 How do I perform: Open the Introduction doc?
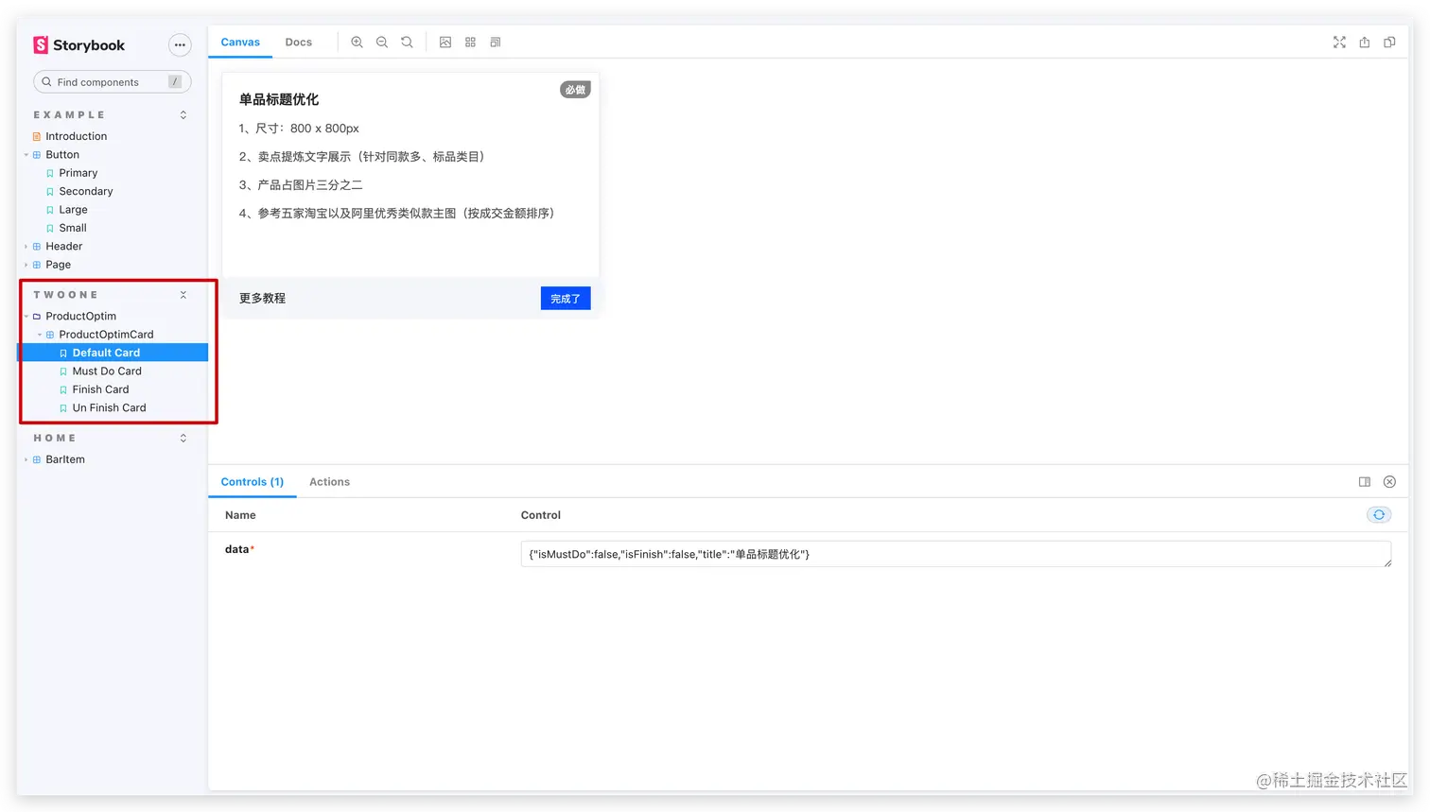tap(76, 136)
